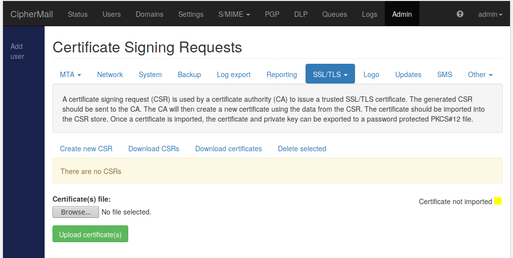The width and height of the screenshot is (513, 258).
Task: Click Add user in the sidebar
Action: point(17,51)
